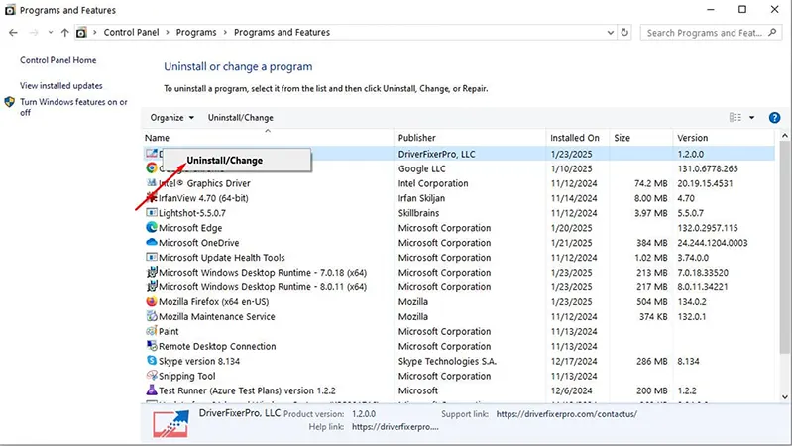This screenshot has height=446, width=792.
Task: Click the Desktop Runtime 7.0.18 icon
Action: (151, 272)
